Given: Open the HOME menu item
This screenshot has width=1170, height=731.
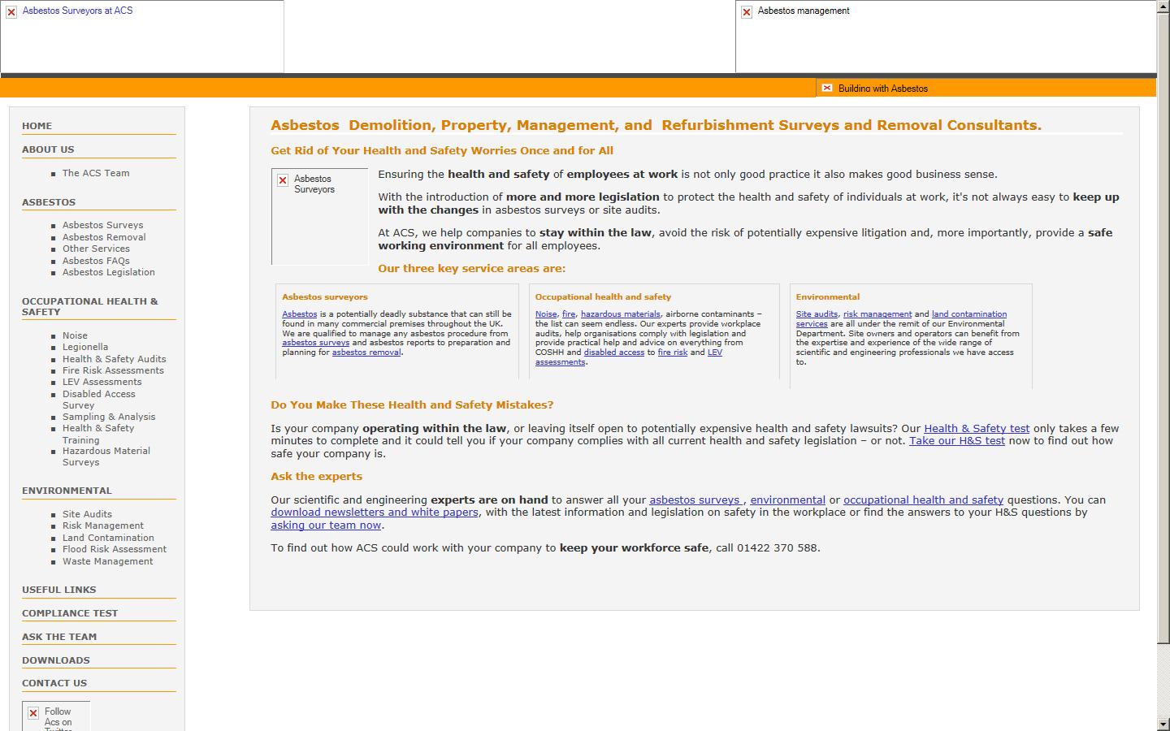Looking at the screenshot, I should (x=37, y=125).
